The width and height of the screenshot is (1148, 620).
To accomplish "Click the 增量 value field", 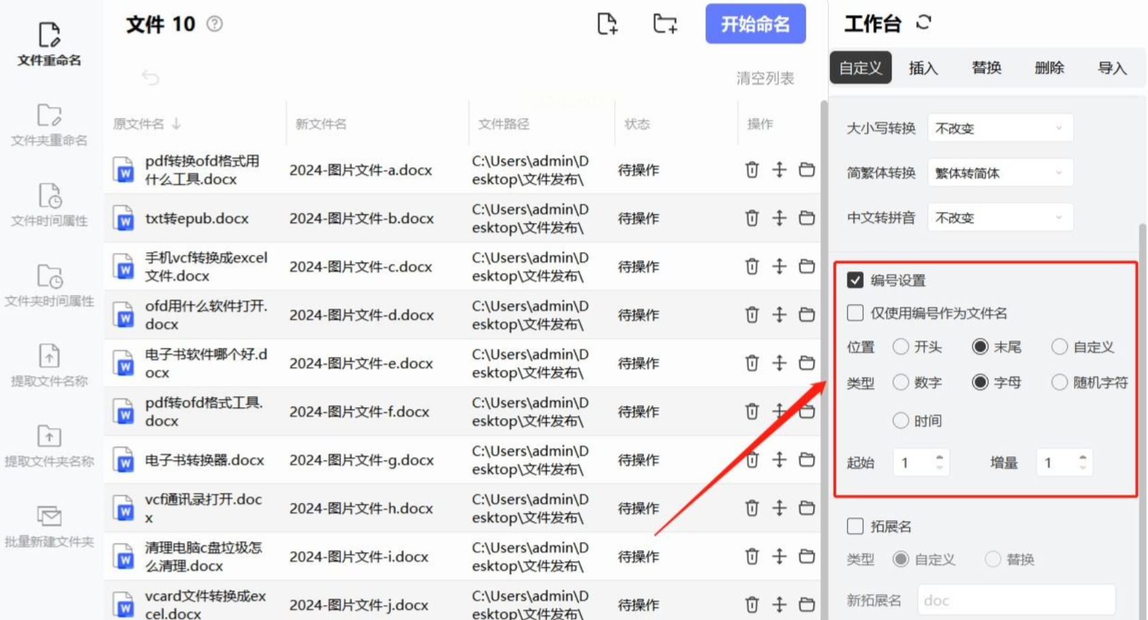I will pyautogui.click(x=1064, y=463).
